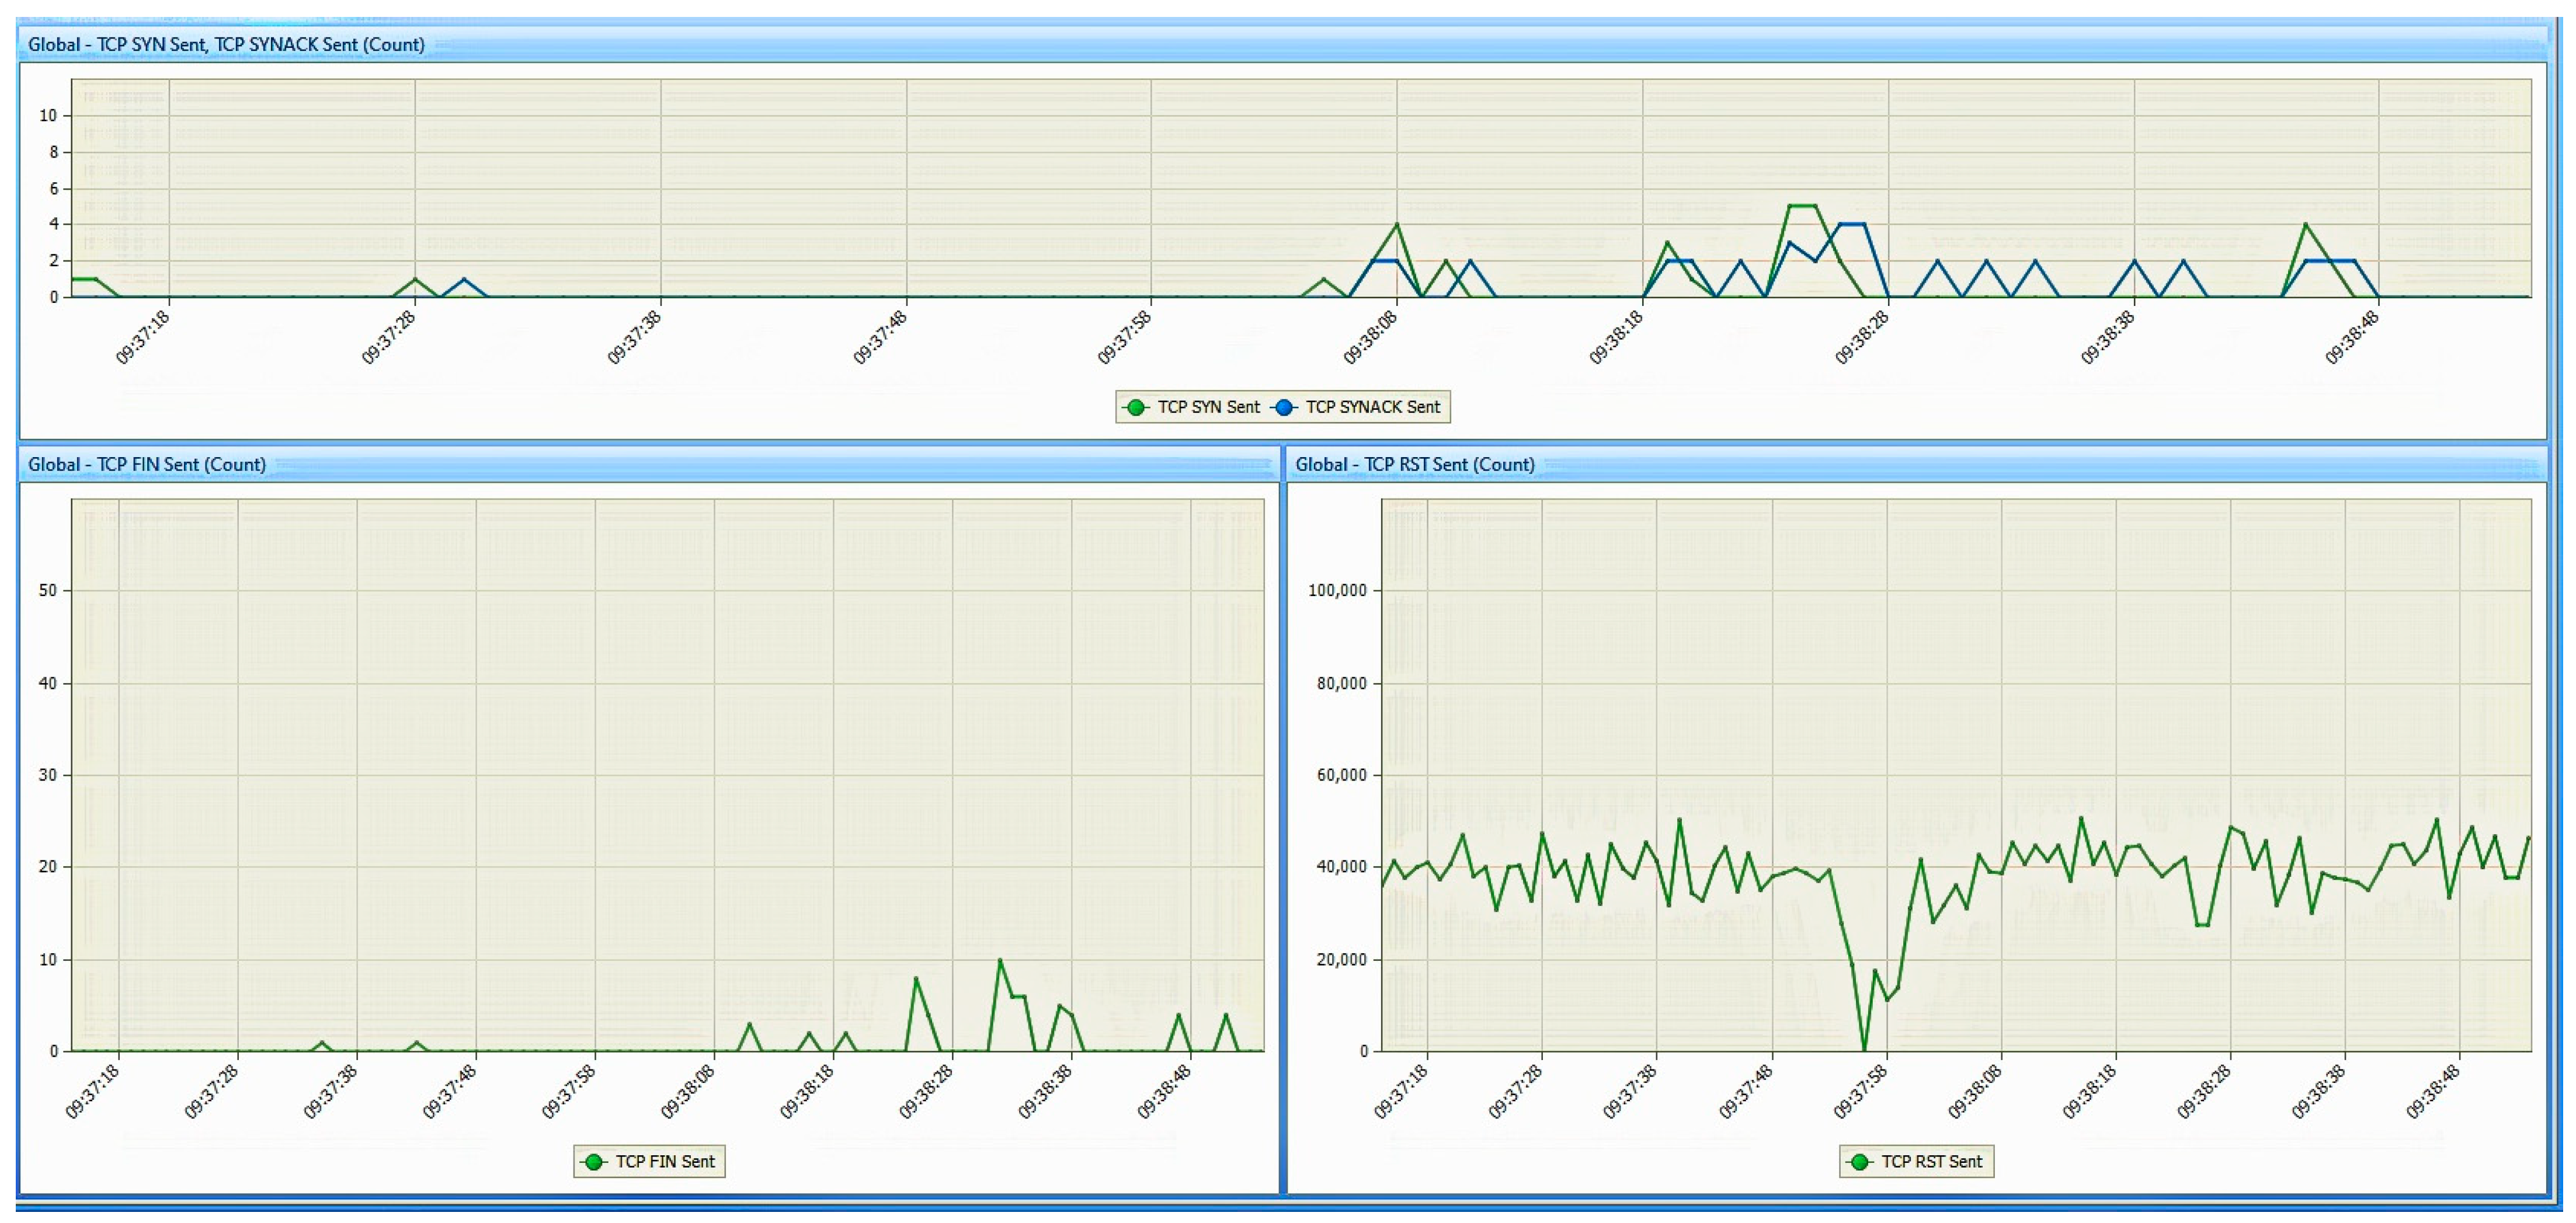
Task: Select the "TCP RST Sent" legend label text
Action: coord(1931,1161)
